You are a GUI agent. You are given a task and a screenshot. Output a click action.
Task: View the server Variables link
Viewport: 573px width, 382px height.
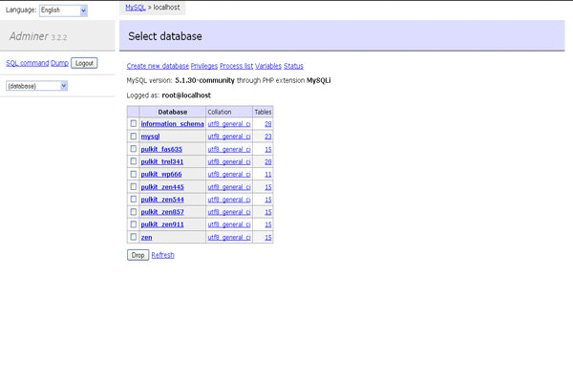[x=268, y=66]
